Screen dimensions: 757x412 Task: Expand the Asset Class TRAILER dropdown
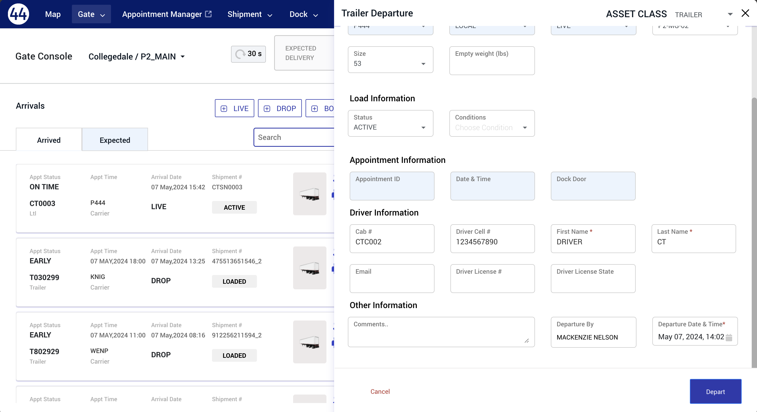(x=704, y=14)
